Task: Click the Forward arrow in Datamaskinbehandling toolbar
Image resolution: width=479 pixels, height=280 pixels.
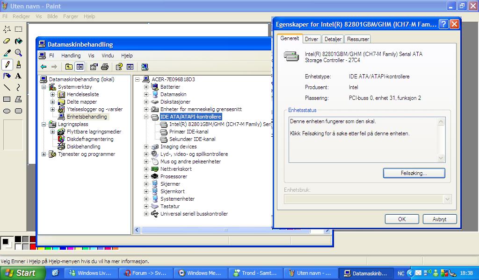Action: [x=54, y=67]
